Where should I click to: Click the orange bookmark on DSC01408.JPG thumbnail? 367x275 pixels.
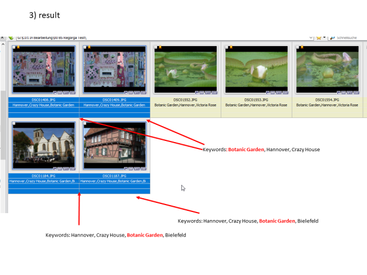18,47
